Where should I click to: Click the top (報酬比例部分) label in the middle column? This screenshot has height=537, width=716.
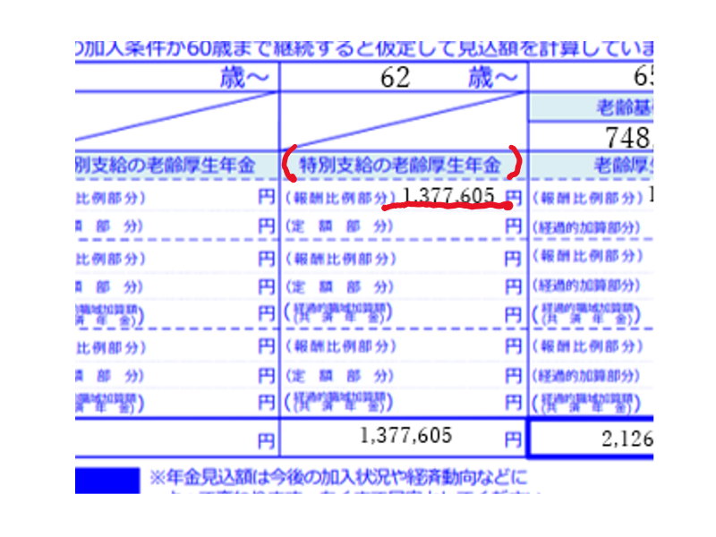[338, 197]
